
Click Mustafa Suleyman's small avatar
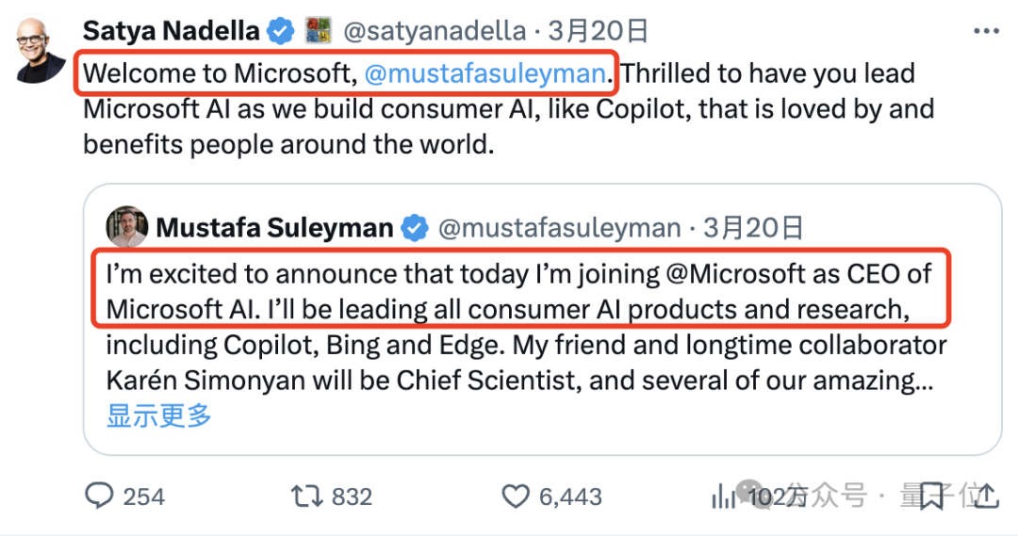click(126, 227)
